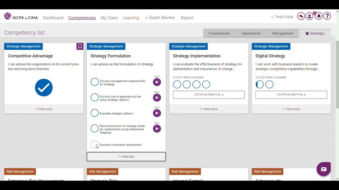
Task: Click Continue learning on Digital Strategy
Action: tap(291, 94)
